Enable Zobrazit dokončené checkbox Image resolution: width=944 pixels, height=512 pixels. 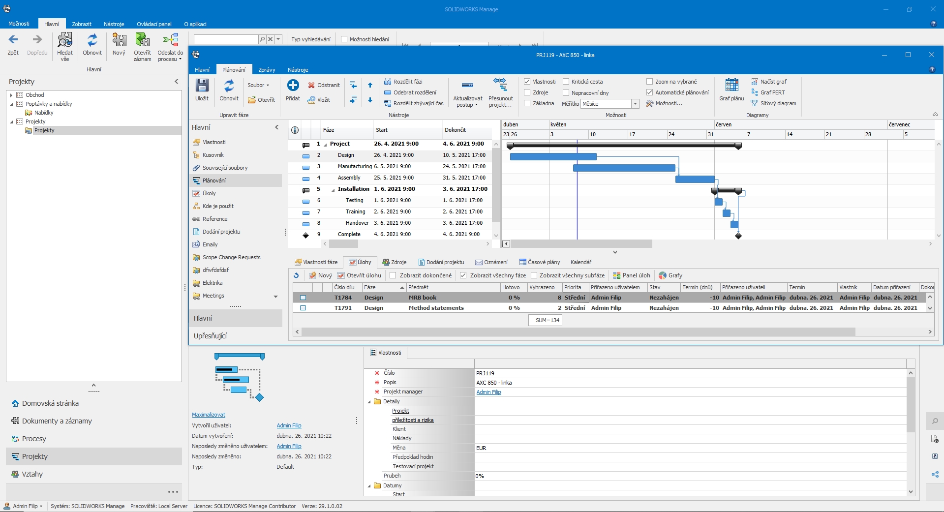(x=393, y=275)
